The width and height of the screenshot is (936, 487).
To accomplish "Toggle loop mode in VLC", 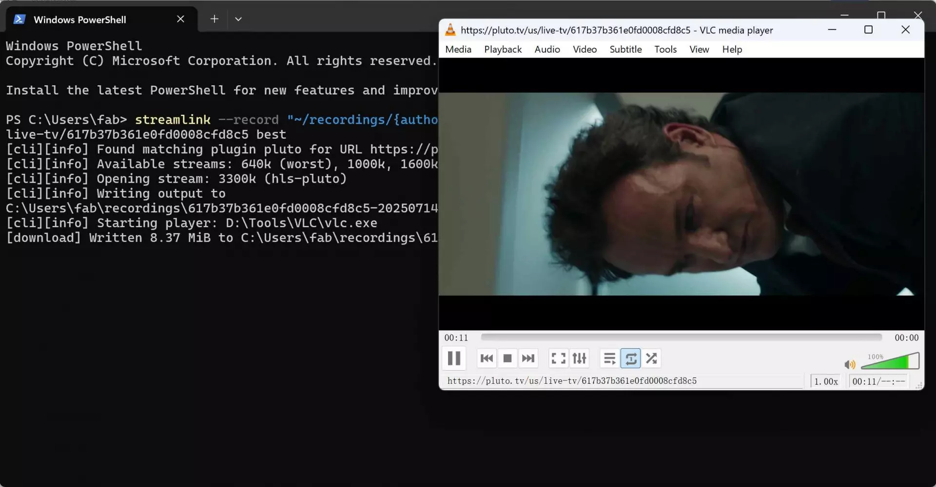I will coord(630,359).
